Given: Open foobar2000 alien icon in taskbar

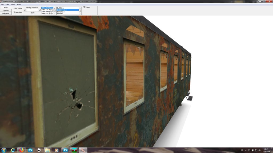Looking at the screenshot, I should click(39, 150).
